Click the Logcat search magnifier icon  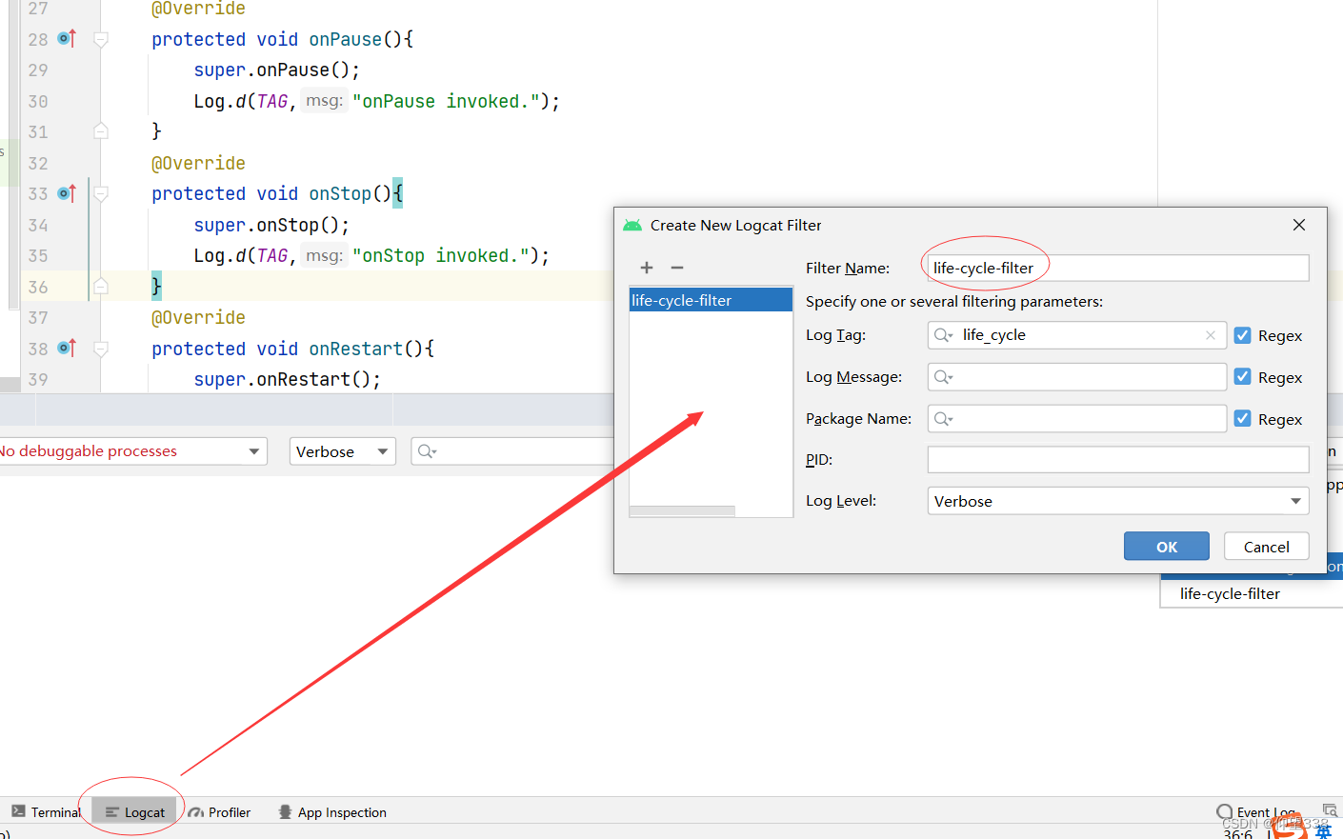427,451
